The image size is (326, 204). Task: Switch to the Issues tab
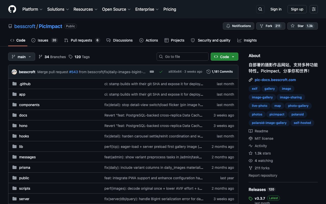tap(45, 40)
